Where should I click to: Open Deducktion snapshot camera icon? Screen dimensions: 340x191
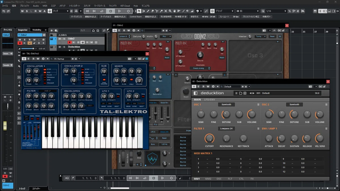click(x=311, y=87)
